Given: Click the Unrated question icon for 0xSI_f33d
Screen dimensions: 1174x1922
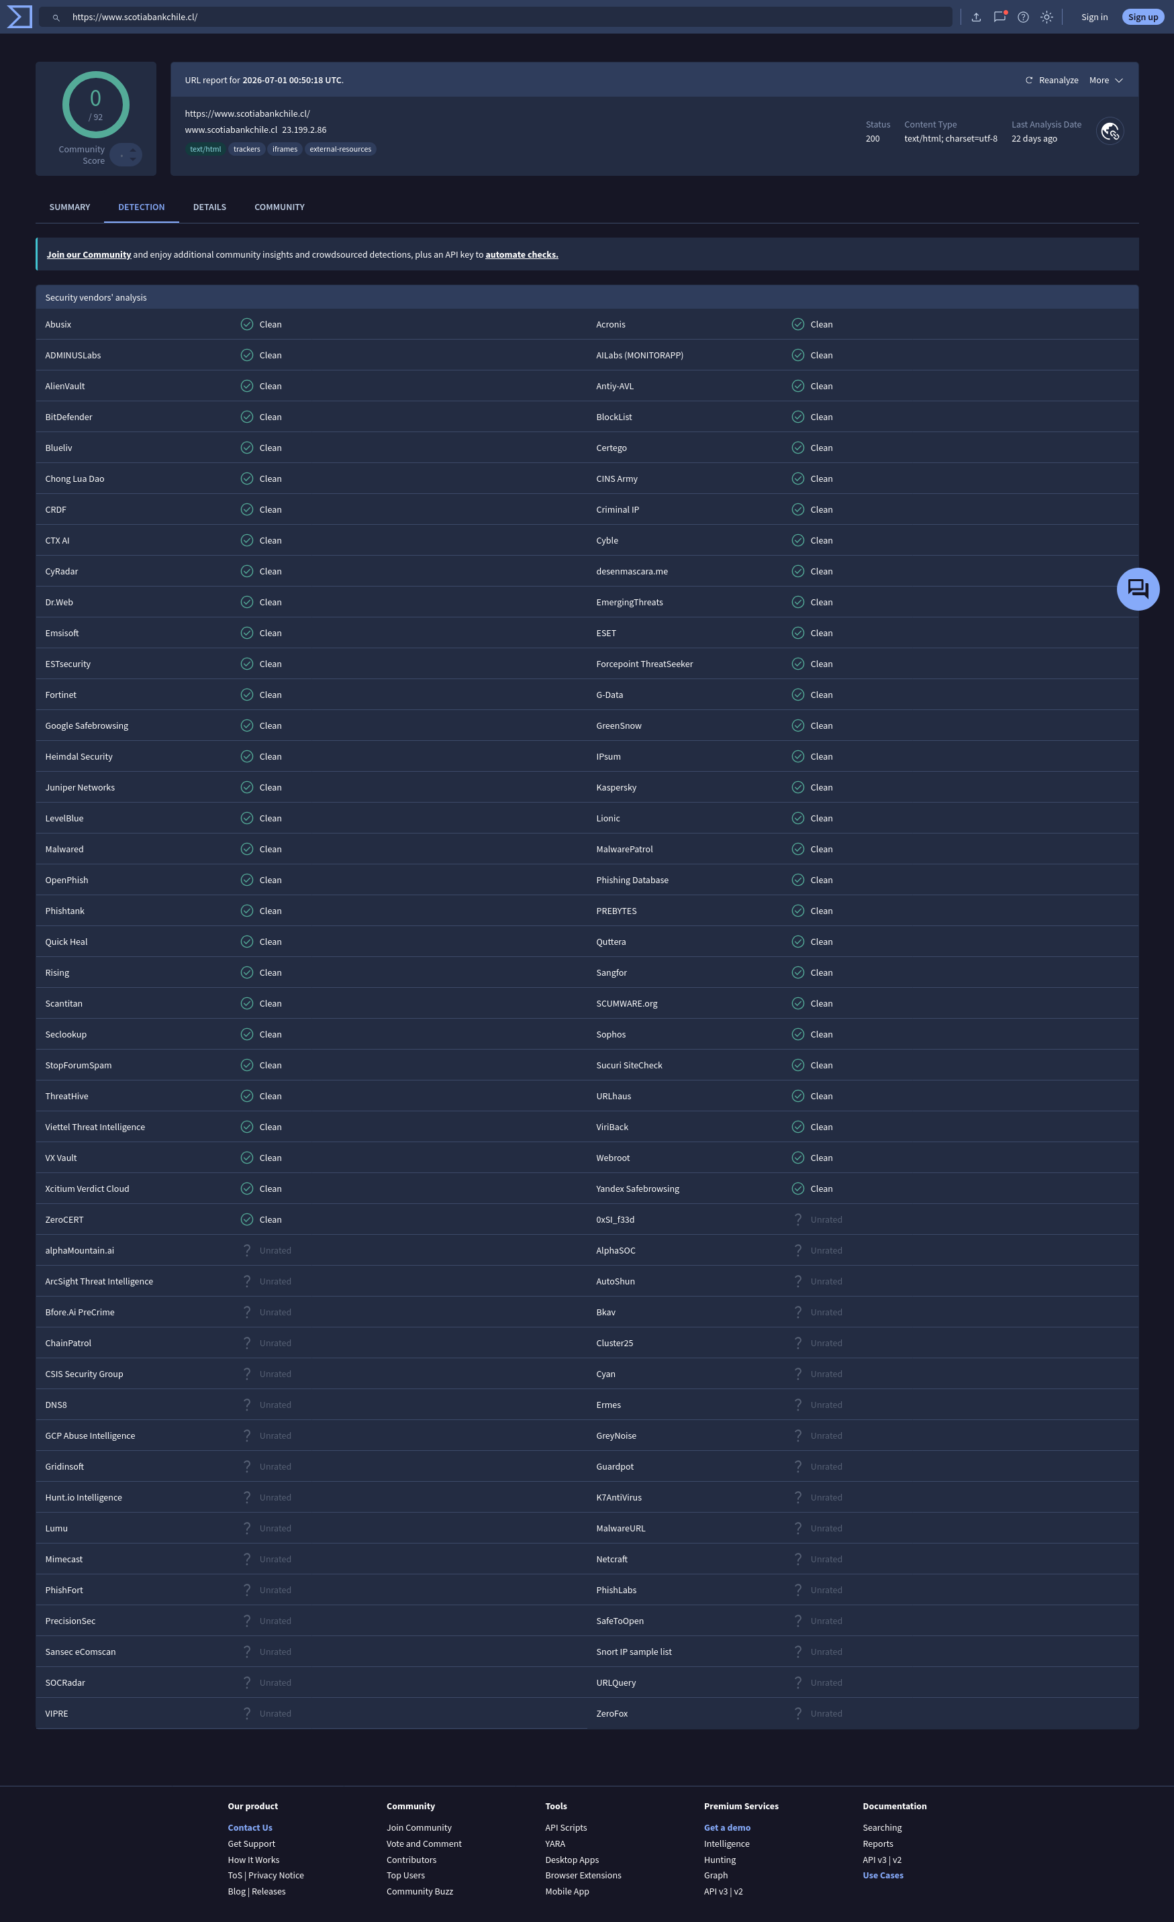Looking at the screenshot, I should (797, 1219).
